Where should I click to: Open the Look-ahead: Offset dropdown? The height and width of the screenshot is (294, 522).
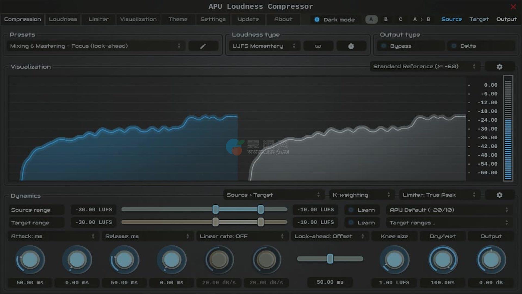pyautogui.click(x=330, y=236)
